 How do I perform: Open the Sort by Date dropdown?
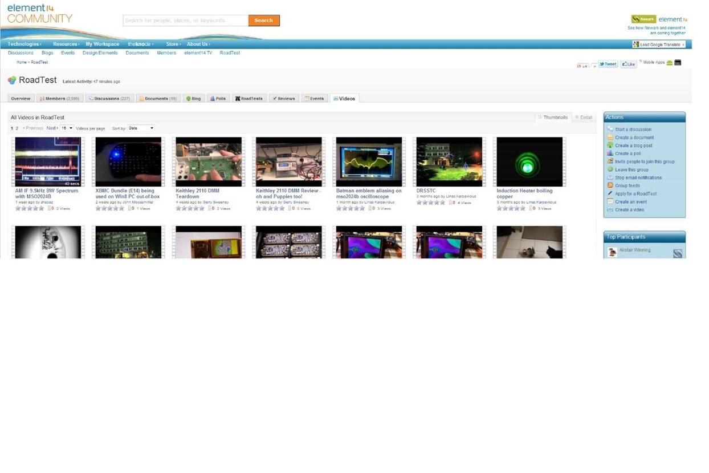point(141,128)
